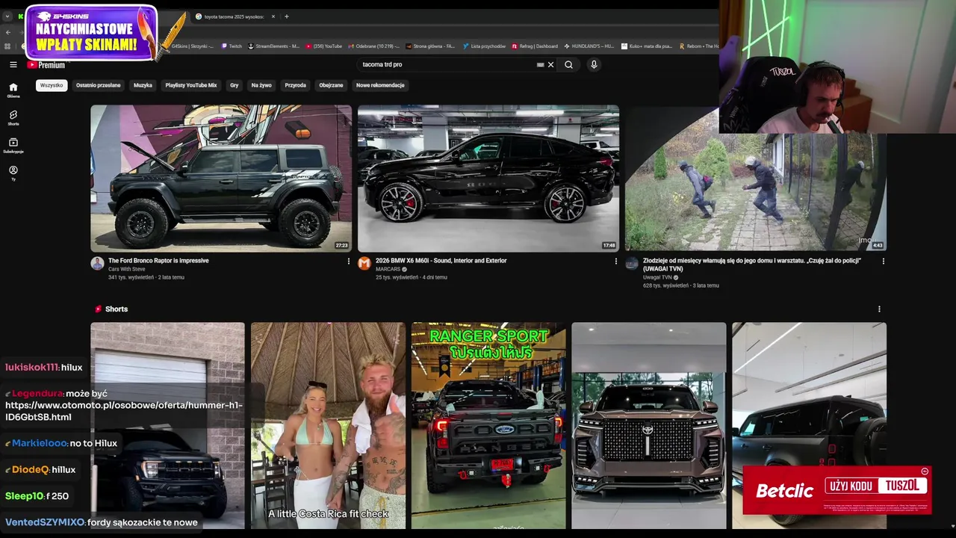Click Cars With Steve channel avatar
The image size is (956, 538).
coord(97,263)
